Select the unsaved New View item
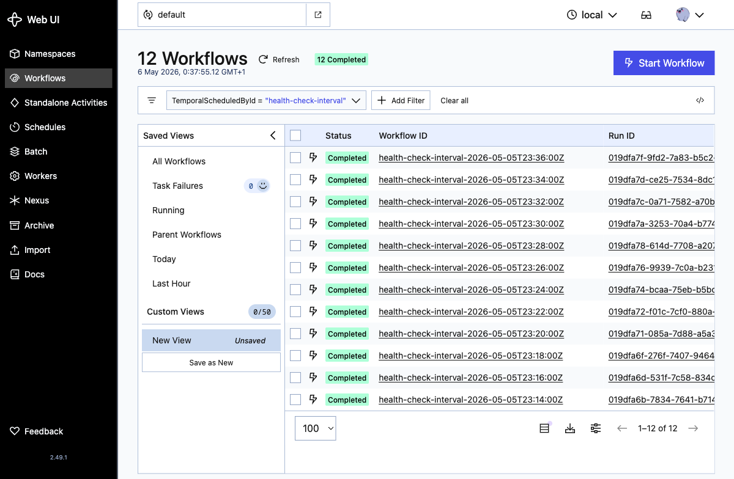 (x=211, y=340)
